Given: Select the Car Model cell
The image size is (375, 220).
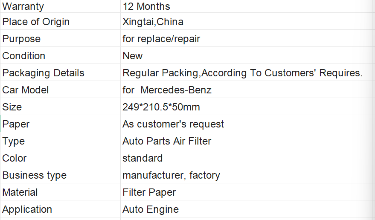Looking at the screenshot, I should click(x=60, y=90).
